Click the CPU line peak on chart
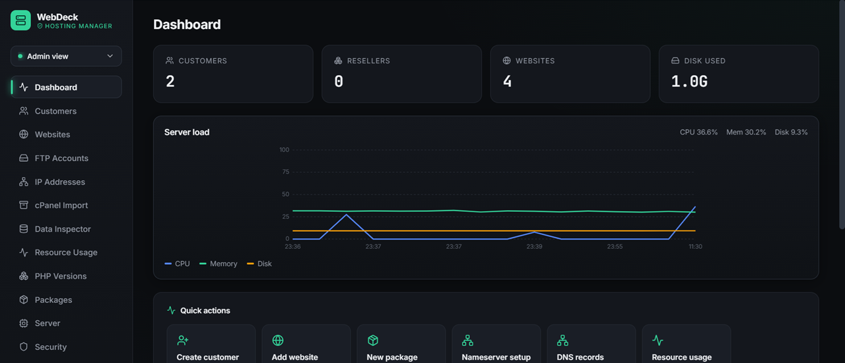The height and width of the screenshot is (363, 845). [x=695, y=207]
